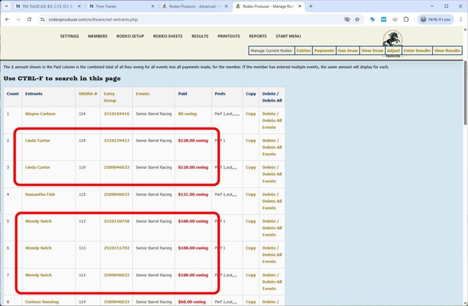This screenshot has width=468, height=306.
Task: Bookmark the page using the star icon
Action: pos(357,20)
